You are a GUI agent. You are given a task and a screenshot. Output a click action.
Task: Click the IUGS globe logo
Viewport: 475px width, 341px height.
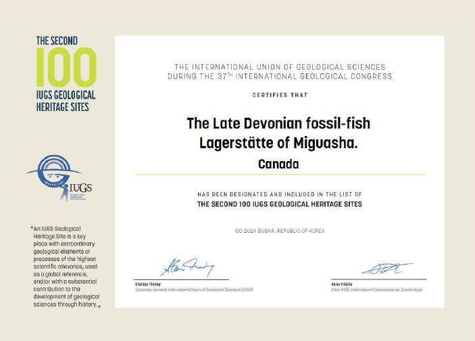point(59,178)
